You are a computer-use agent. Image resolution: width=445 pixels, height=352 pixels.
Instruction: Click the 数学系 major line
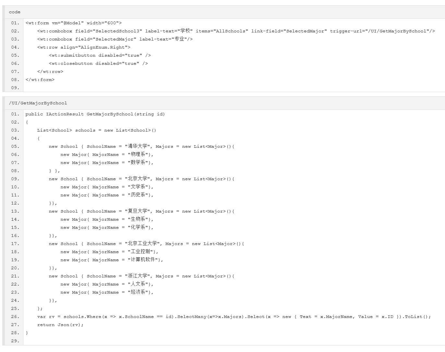click(x=107, y=163)
